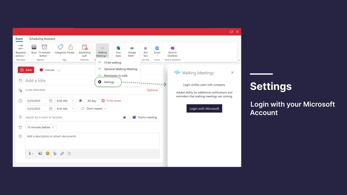This screenshot has width=347, height=195.
Task: Click the room or location search field
Action: pyautogui.click(x=72, y=117)
